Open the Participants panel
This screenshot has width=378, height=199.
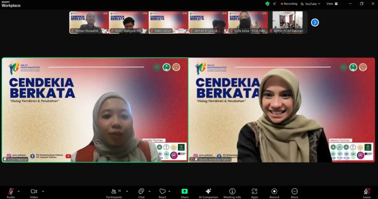[x=114, y=193]
